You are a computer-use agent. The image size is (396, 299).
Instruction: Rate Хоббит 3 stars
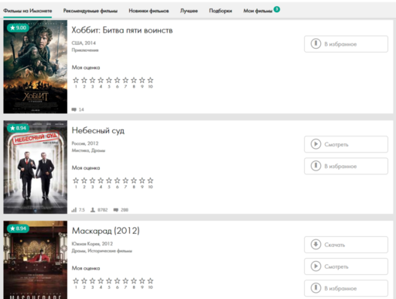pyautogui.click(x=92, y=81)
